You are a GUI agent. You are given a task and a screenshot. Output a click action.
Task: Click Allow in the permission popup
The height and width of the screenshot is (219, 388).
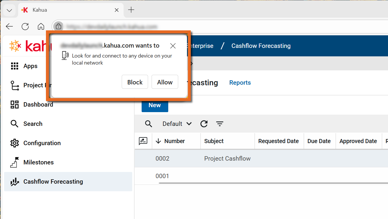165,82
